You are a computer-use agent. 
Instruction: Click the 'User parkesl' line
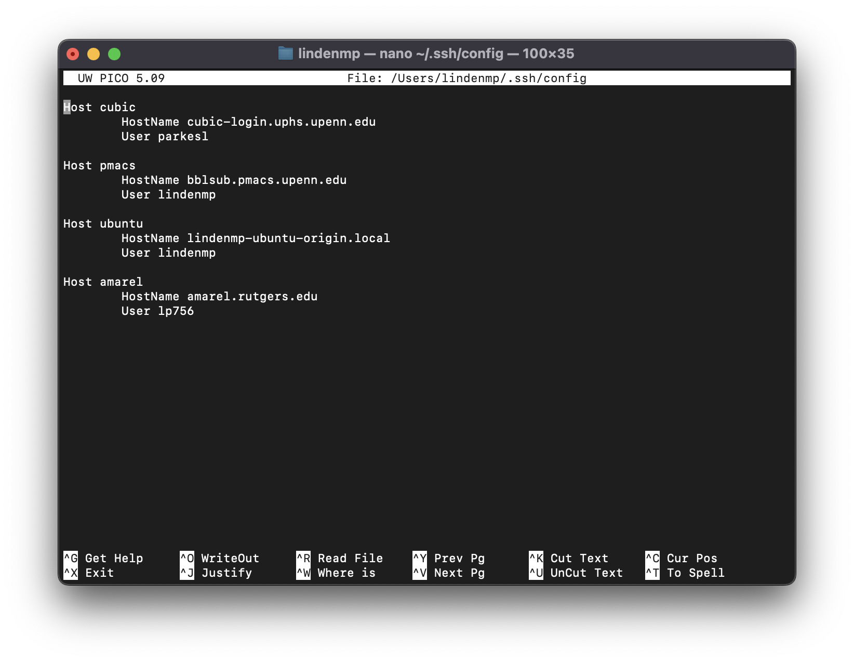click(x=165, y=137)
